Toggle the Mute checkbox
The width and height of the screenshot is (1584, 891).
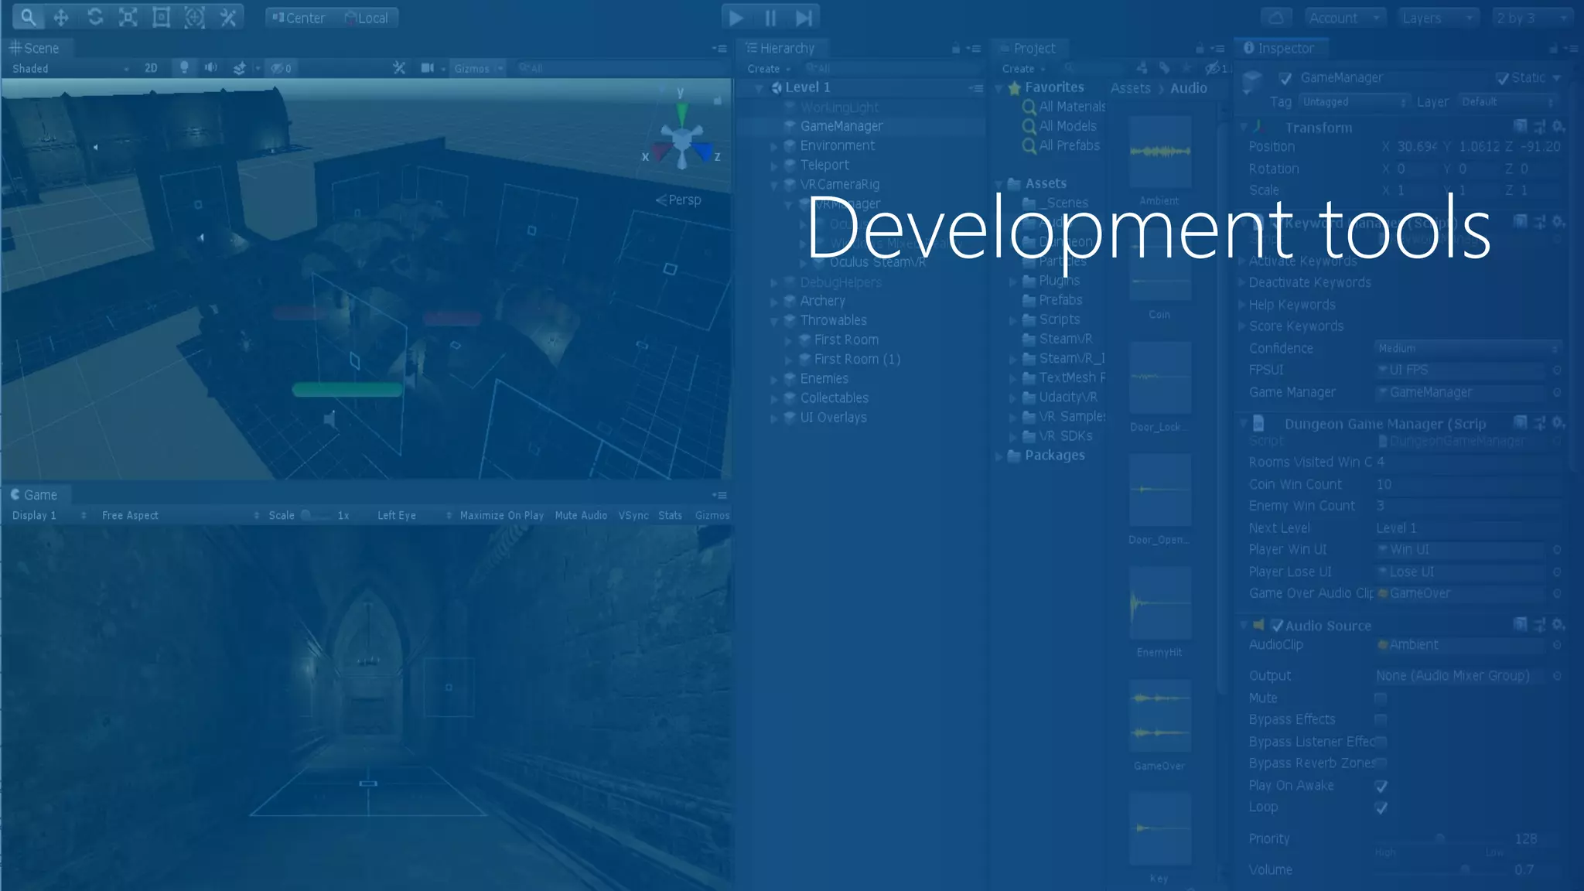tap(1381, 698)
